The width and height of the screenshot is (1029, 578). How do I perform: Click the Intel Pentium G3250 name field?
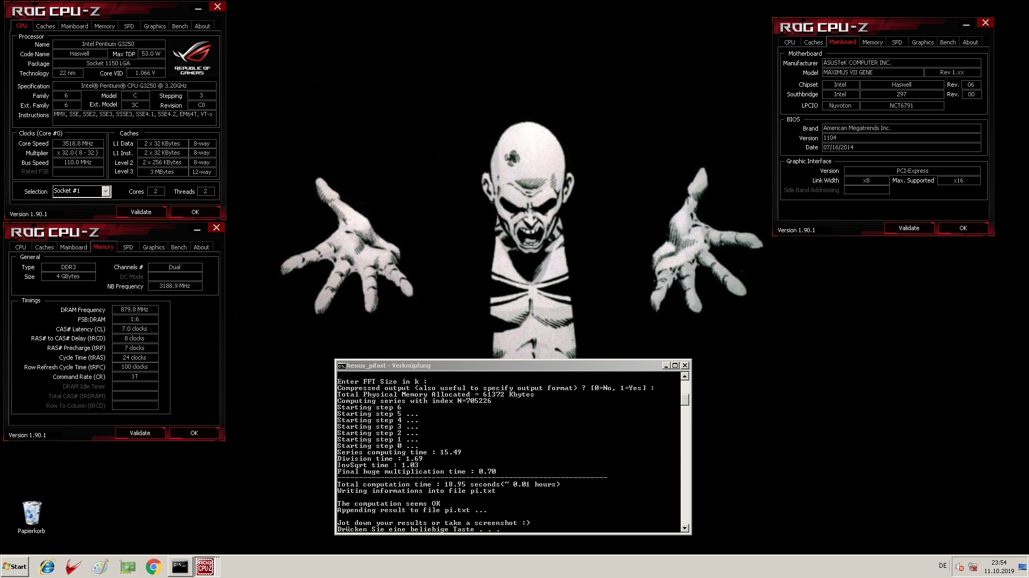108,44
